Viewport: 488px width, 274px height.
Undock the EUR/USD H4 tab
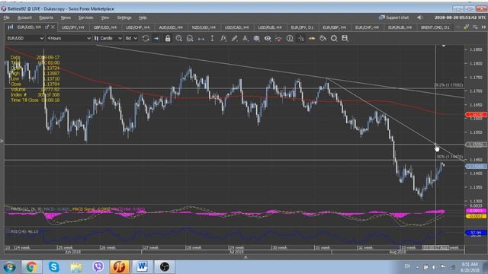point(47,27)
